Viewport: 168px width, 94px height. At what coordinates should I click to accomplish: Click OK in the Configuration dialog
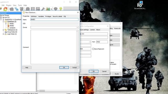pos(93,71)
